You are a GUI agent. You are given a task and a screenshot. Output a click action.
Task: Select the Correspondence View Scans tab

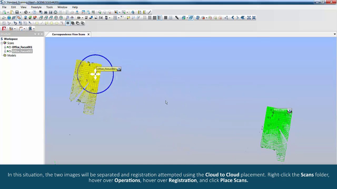point(68,34)
